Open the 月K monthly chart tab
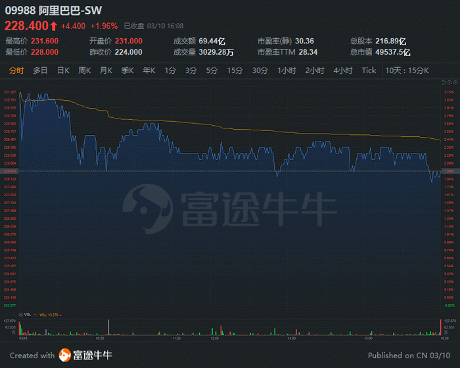The width and height of the screenshot is (460, 368). 106,70
